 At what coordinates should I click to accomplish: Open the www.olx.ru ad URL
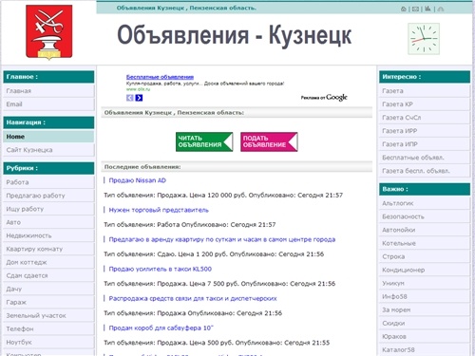[138, 89]
